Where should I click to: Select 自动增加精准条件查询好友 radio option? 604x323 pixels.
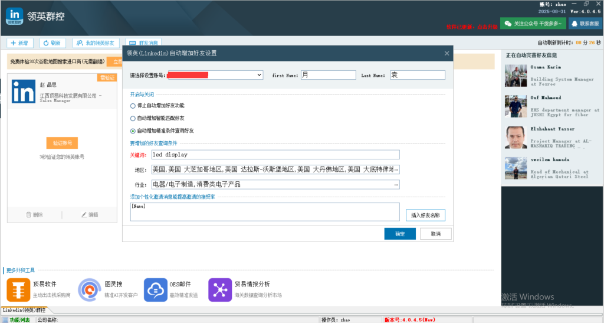tap(133, 130)
